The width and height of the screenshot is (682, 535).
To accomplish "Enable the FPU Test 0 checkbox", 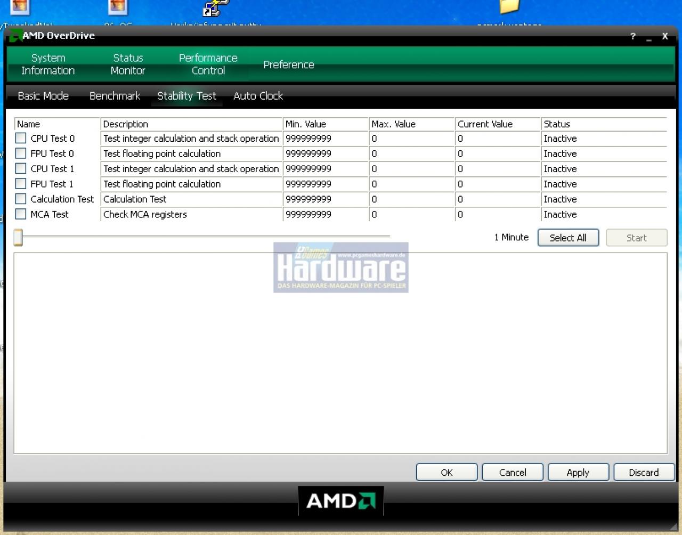I will [x=21, y=153].
